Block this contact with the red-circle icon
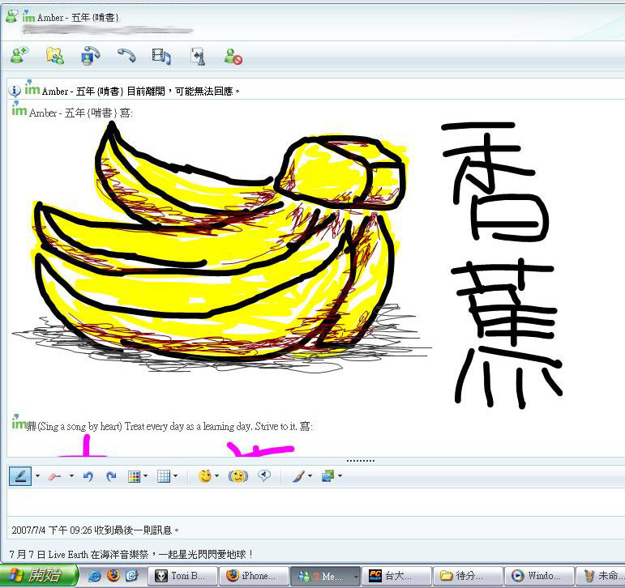The image size is (625, 588). coord(233,56)
